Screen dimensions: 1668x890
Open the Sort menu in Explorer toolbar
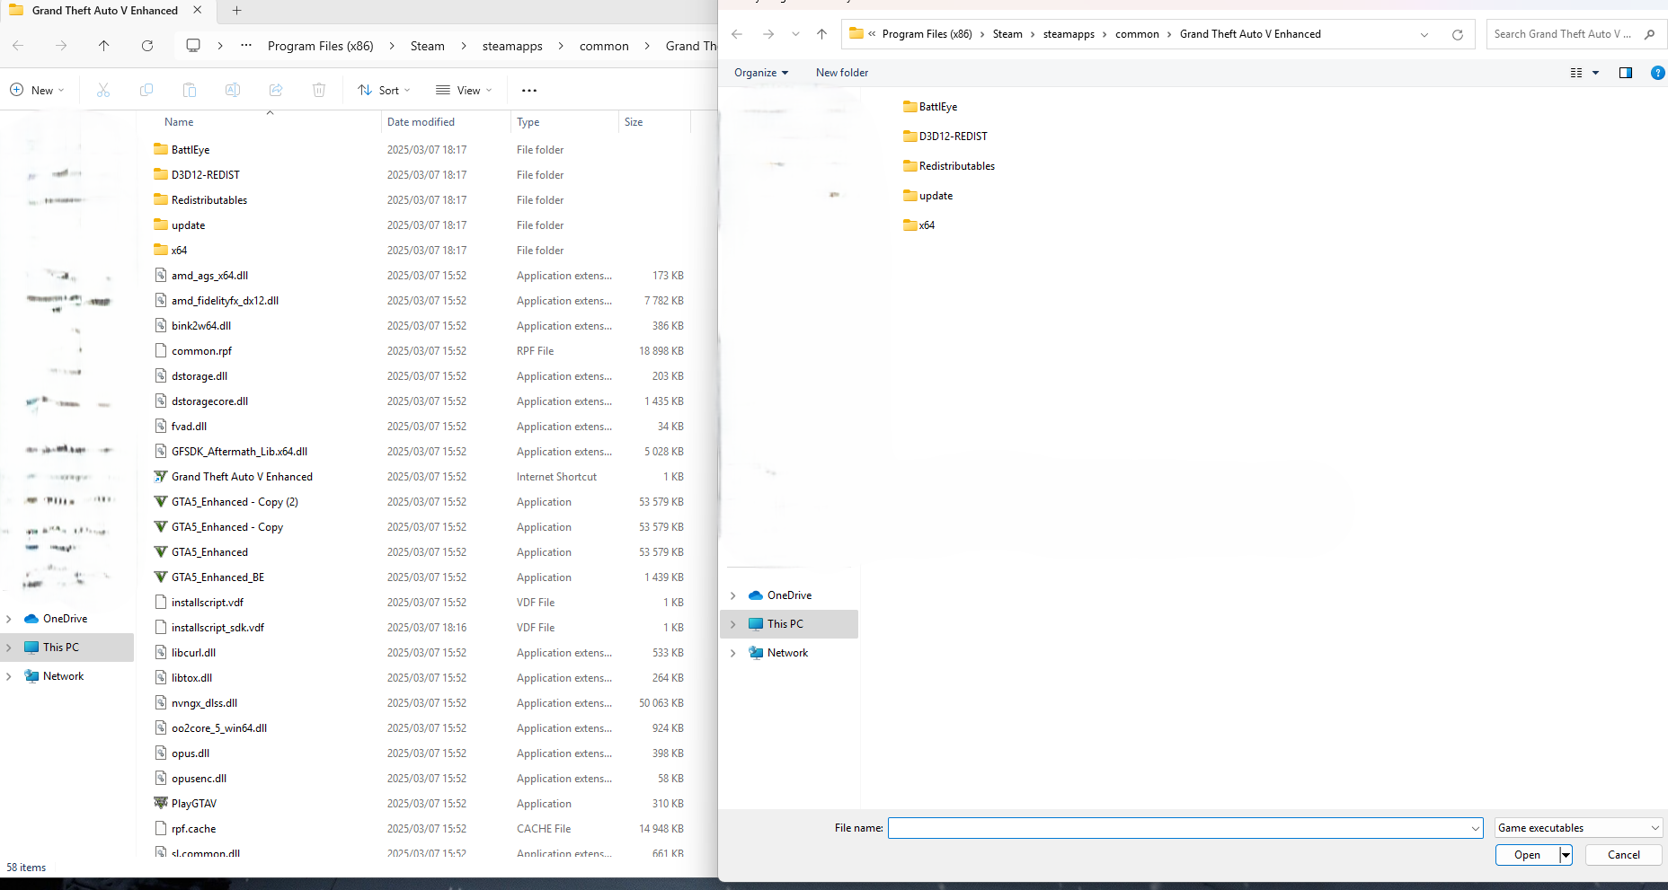(x=384, y=90)
